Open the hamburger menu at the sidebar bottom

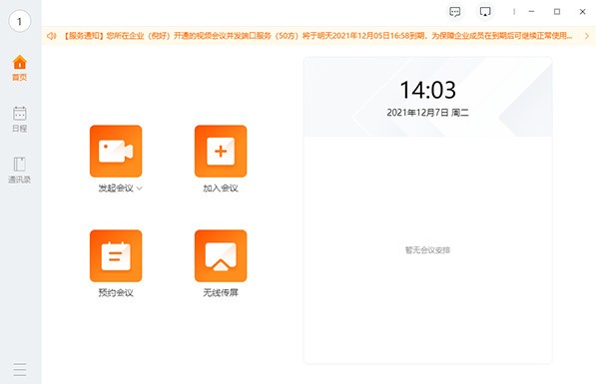coord(19,369)
